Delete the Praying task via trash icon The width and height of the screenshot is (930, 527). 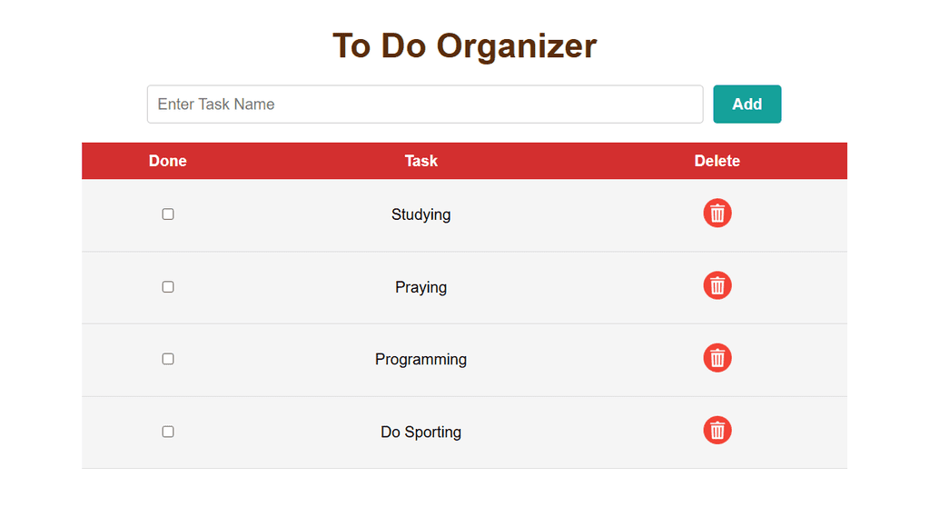[x=717, y=285]
